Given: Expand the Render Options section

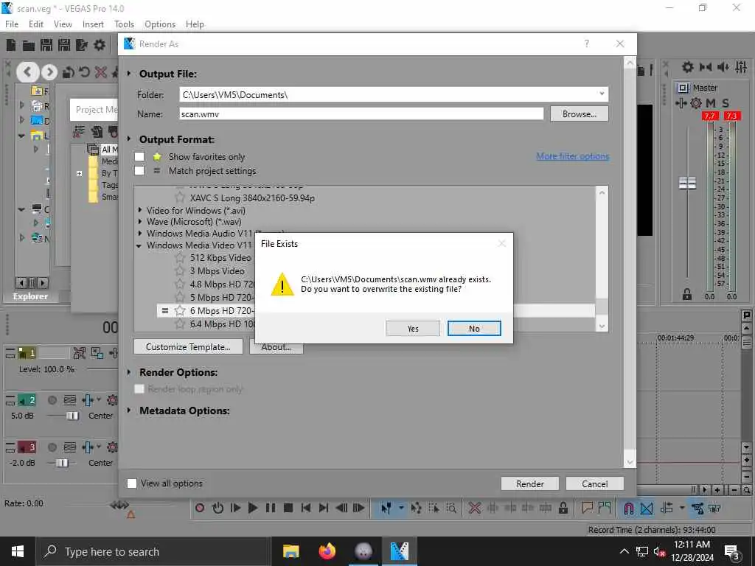Looking at the screenshot, I should coord(129,372).
